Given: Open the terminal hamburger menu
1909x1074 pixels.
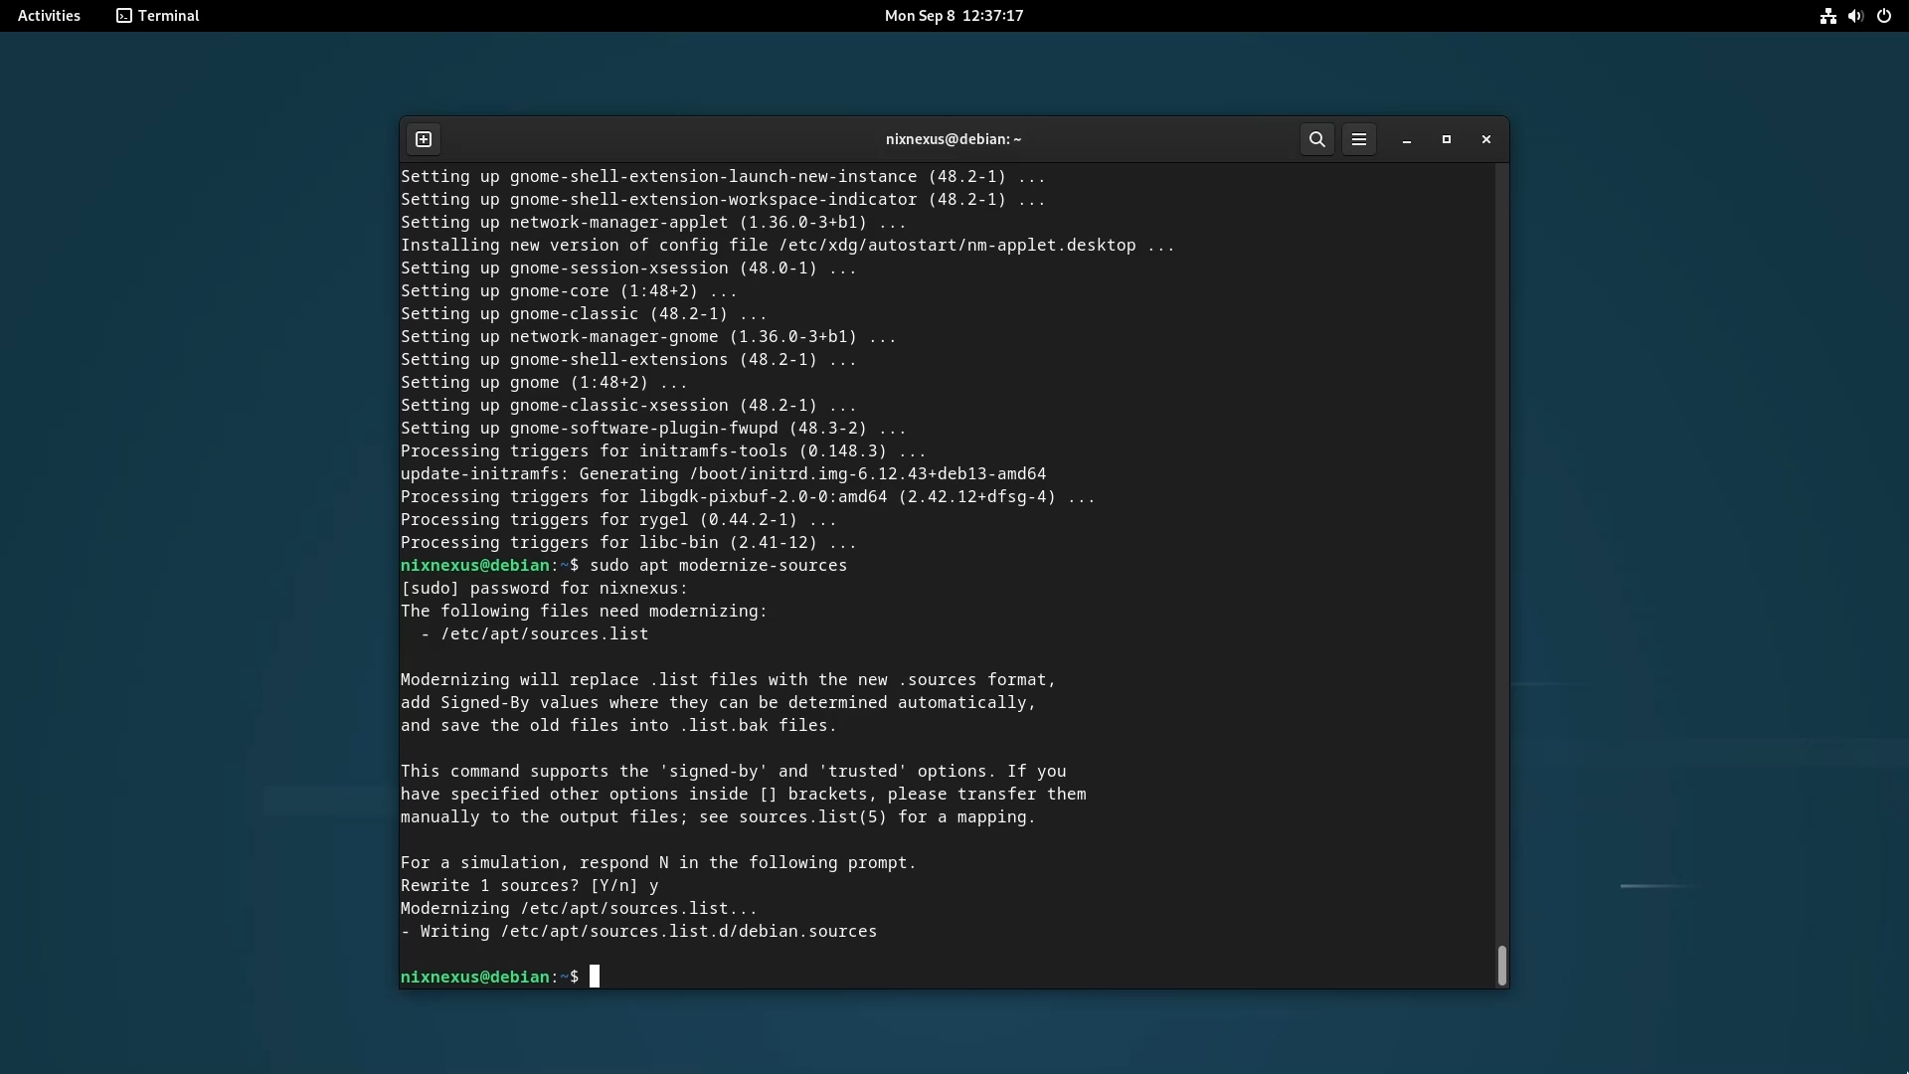Looking at the screenshot, I should point(1359,139).
